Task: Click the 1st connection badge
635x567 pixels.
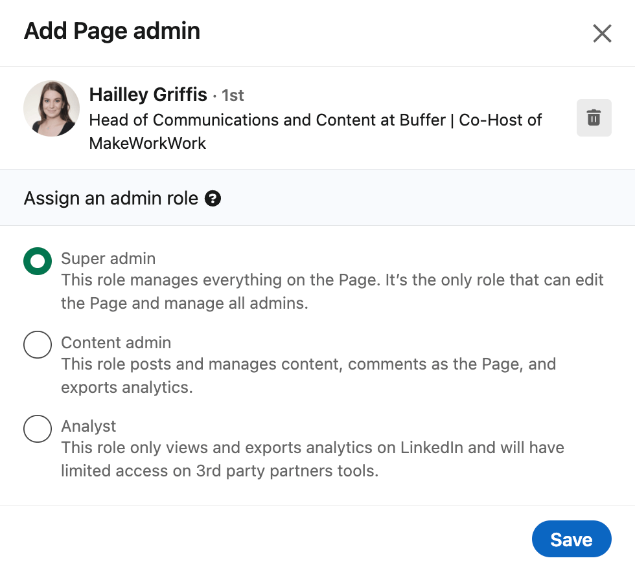Action: [235, 95]
